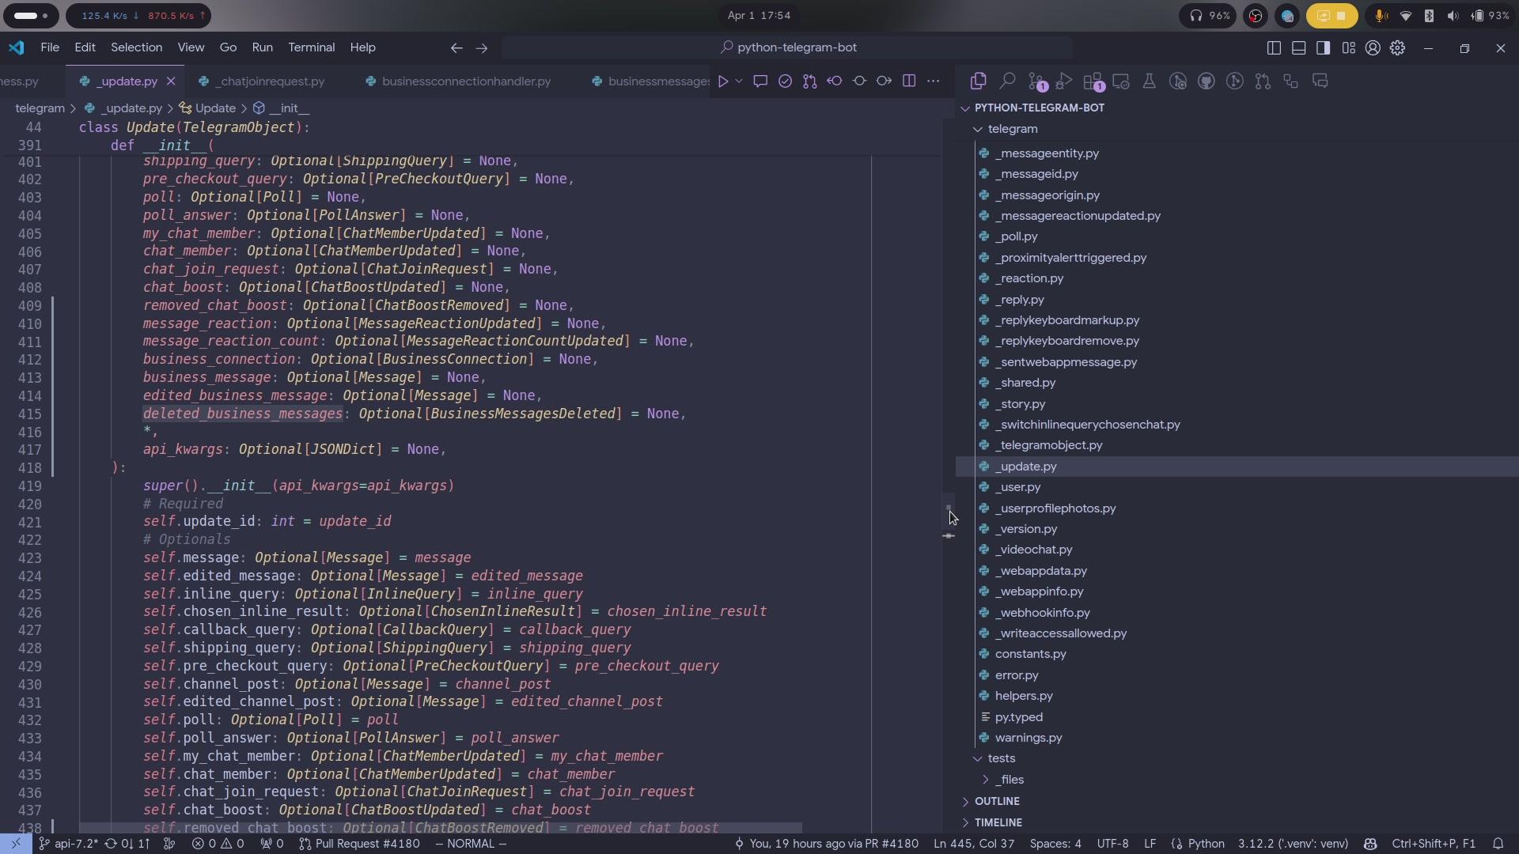Open the Terminal menu
Image resolution: width=1519 pixels, height=854 pixels.
point(311,47)
